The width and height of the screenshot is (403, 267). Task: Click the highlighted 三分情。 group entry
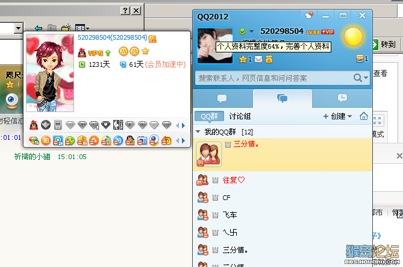tap(282, 154)
